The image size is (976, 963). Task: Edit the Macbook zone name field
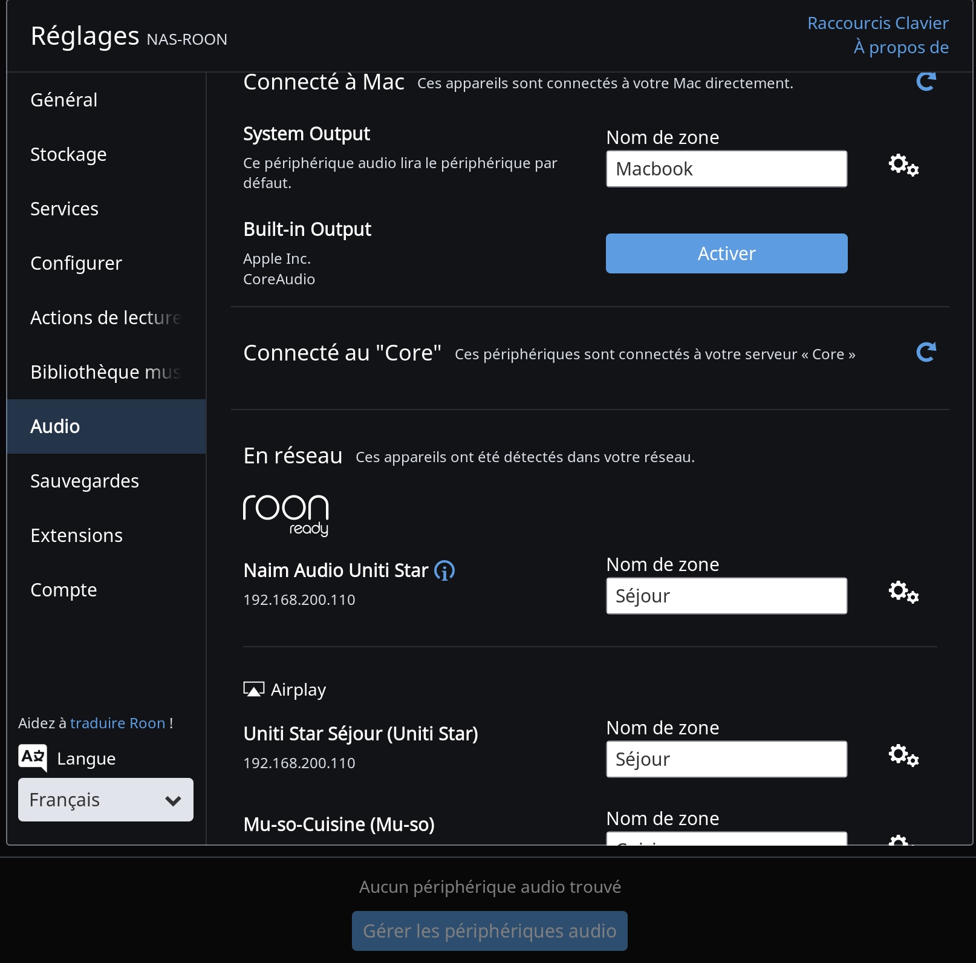pyautogui.click(x=726, y=169)
